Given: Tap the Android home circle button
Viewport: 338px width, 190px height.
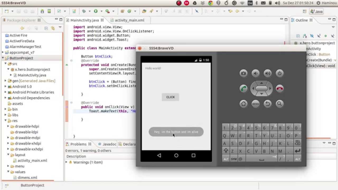Looking at the screenshot, I should (x=176, y=155).
